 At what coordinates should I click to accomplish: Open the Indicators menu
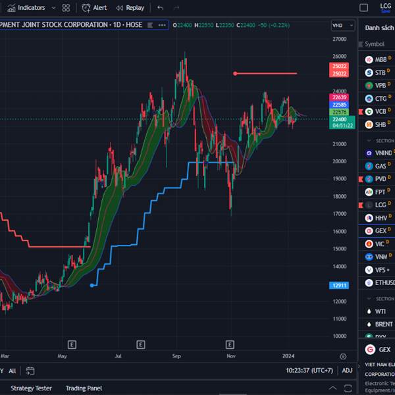(x=26, y=8)
